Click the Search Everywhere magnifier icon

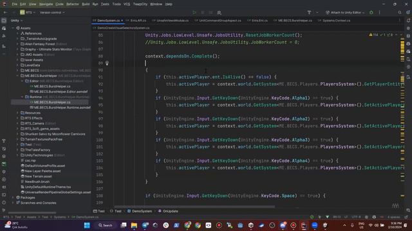[x=400, y=12]
